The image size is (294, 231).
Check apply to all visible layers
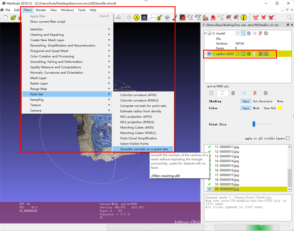pyautogui.click(x=288, y=138)
